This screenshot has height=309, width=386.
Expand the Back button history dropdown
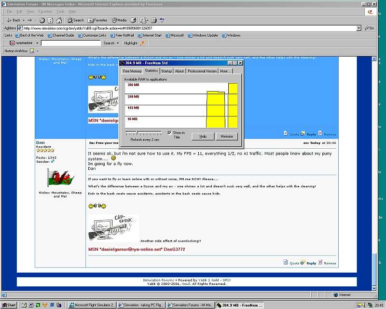(x=23, y=20)
